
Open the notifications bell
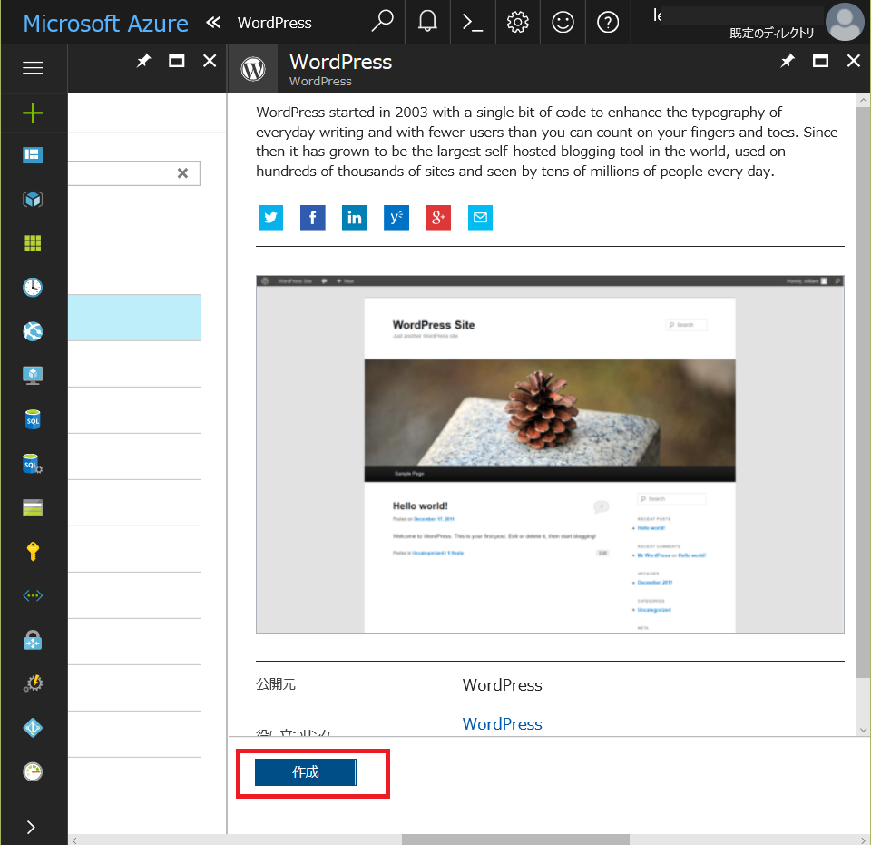[427, 22]
